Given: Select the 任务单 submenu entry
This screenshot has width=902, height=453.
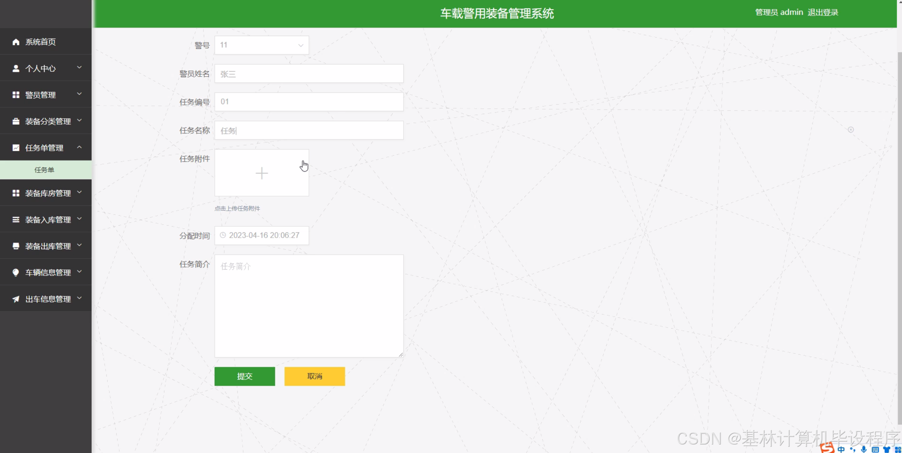Looking at the screenshot, I should click(x=46, y=170).
